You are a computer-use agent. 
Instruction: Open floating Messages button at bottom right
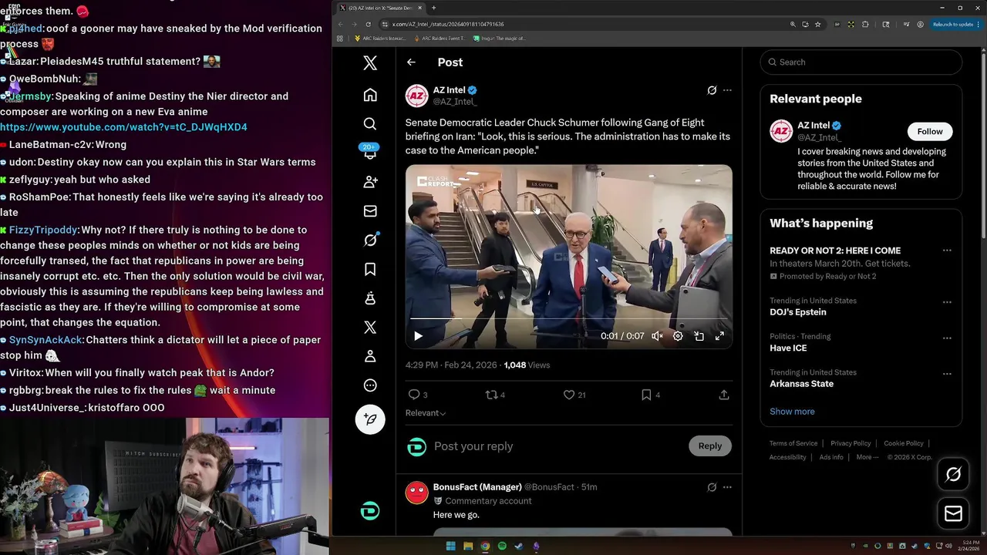(x=953, y=513)
